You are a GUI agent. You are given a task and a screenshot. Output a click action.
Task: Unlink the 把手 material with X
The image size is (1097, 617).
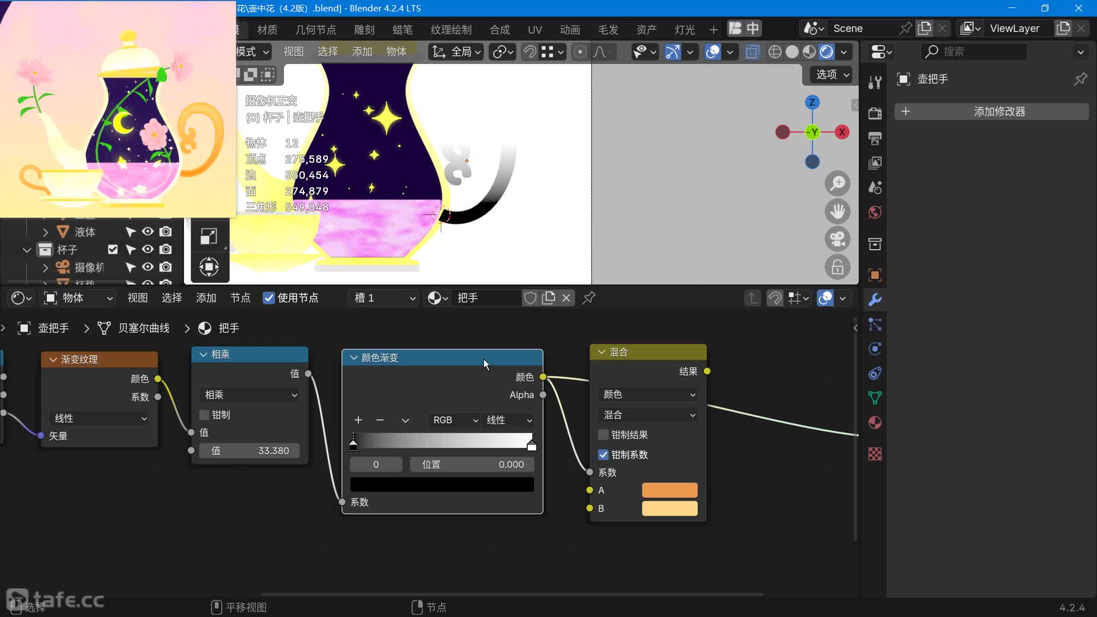(566, 298)
